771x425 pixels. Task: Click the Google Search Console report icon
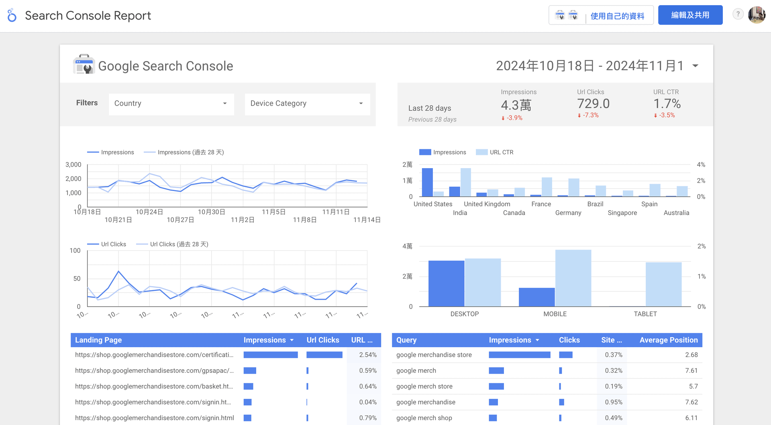point(84,65)
